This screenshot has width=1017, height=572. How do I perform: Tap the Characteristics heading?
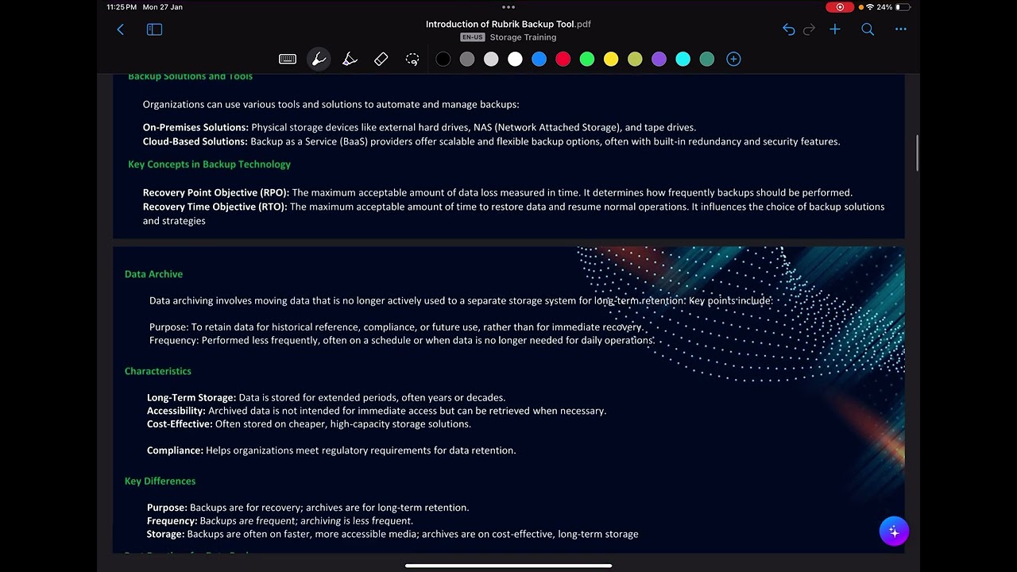(x=158, y=371)
